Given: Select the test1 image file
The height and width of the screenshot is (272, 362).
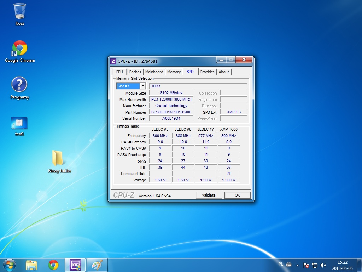Looking at the screenshot, I should 19,126.
